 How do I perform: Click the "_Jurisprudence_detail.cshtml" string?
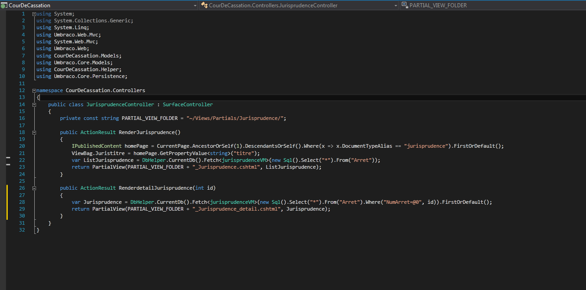pos(236,209)
